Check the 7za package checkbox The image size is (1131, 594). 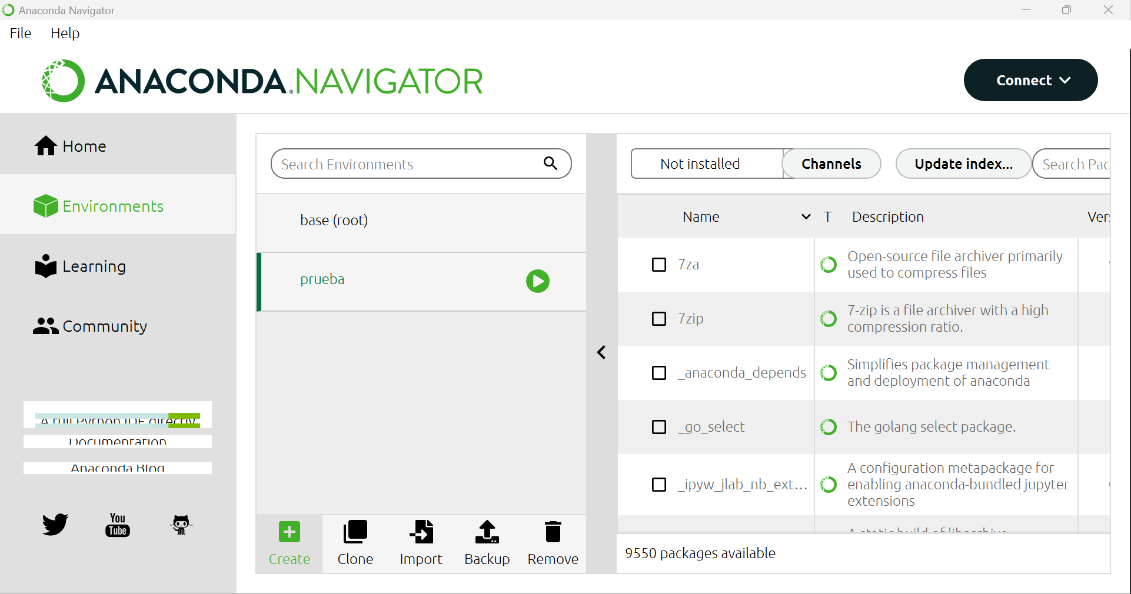[659, 265]
